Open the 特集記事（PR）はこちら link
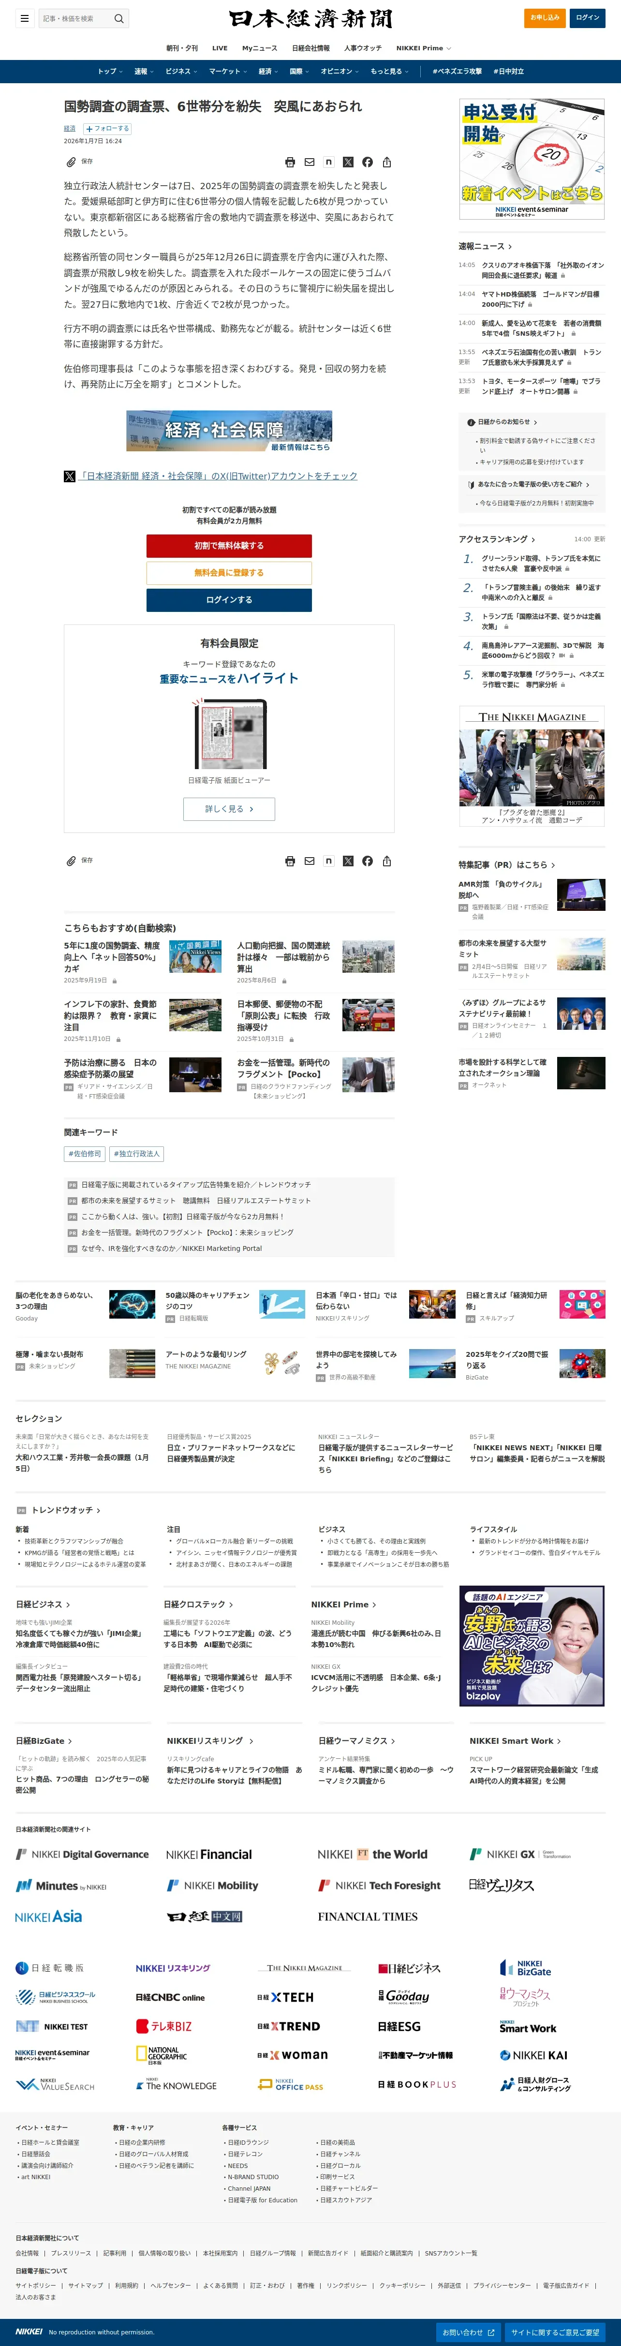The image size is (621, 2346). (x=507, y=865)
